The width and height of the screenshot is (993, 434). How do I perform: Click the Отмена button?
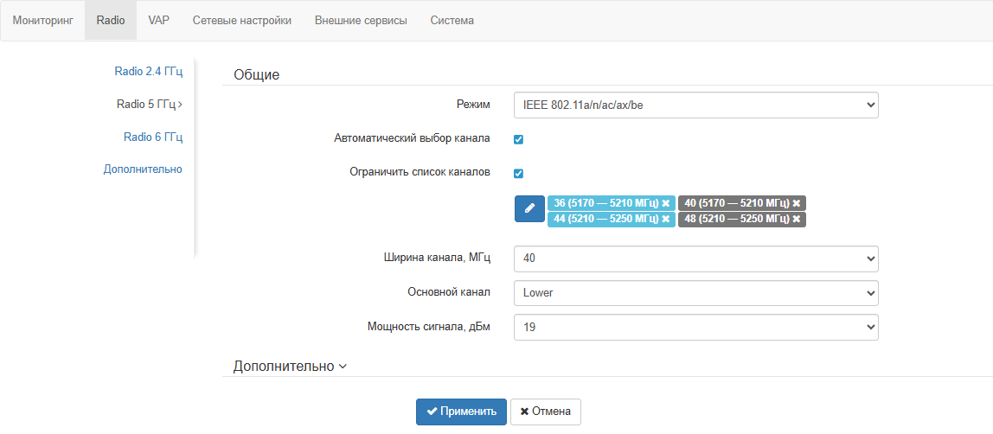(545, 412)
